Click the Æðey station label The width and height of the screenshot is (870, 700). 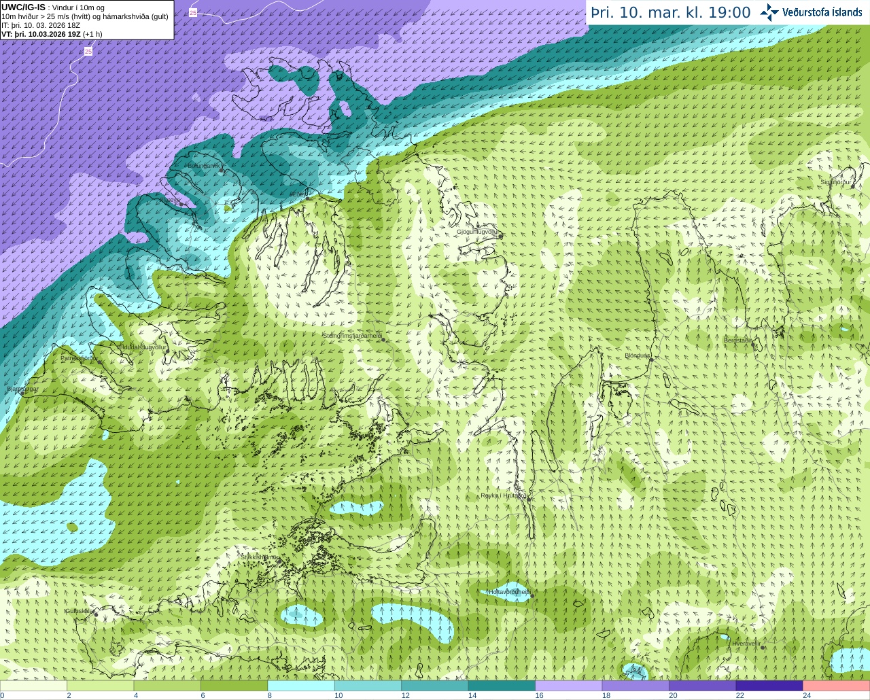coord(299,194)
